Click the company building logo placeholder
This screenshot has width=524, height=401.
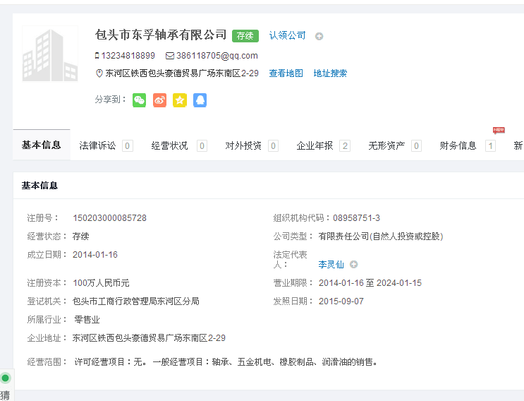[50, 54]
